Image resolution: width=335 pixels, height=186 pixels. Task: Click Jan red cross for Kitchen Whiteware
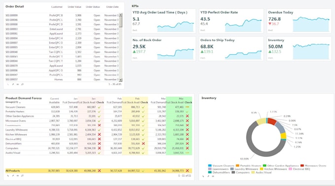tap(99, 134)
